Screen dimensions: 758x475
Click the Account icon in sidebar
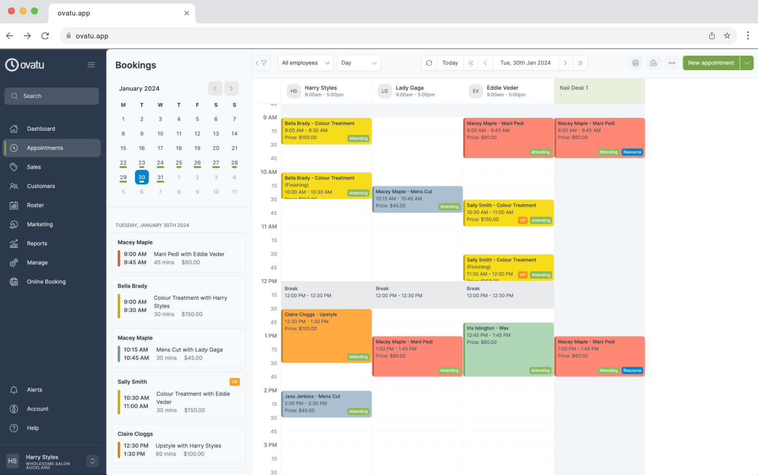[x=14, y=409]
